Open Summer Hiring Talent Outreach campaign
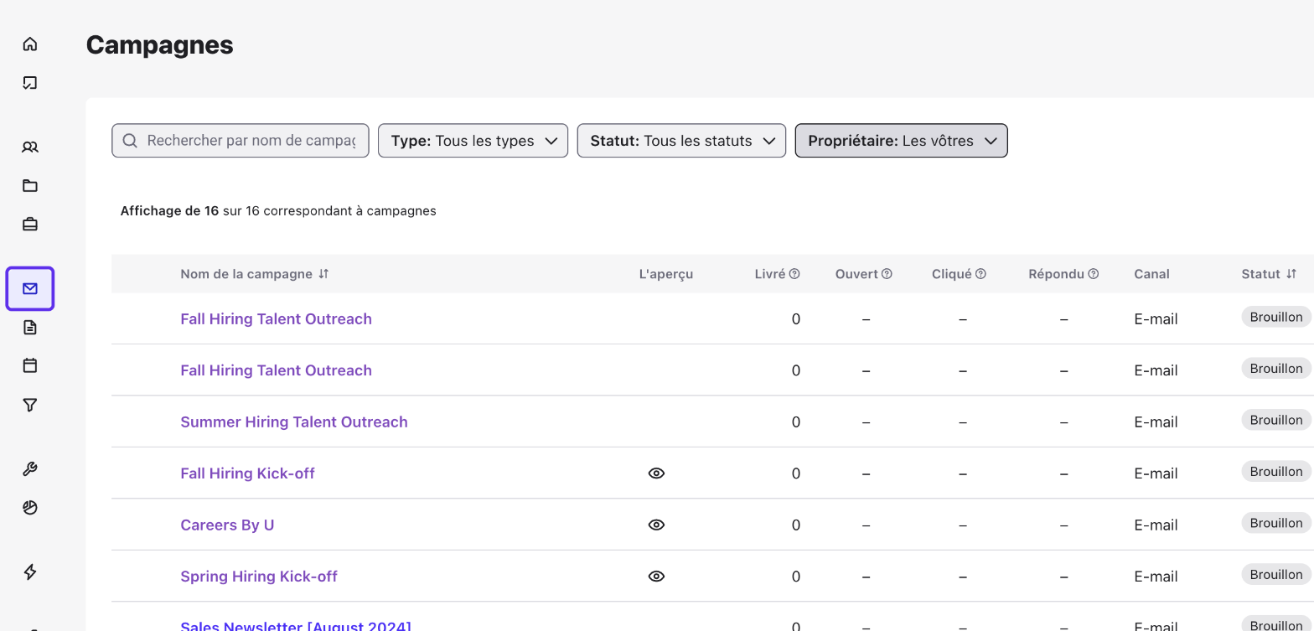 (x=294, y=422)
